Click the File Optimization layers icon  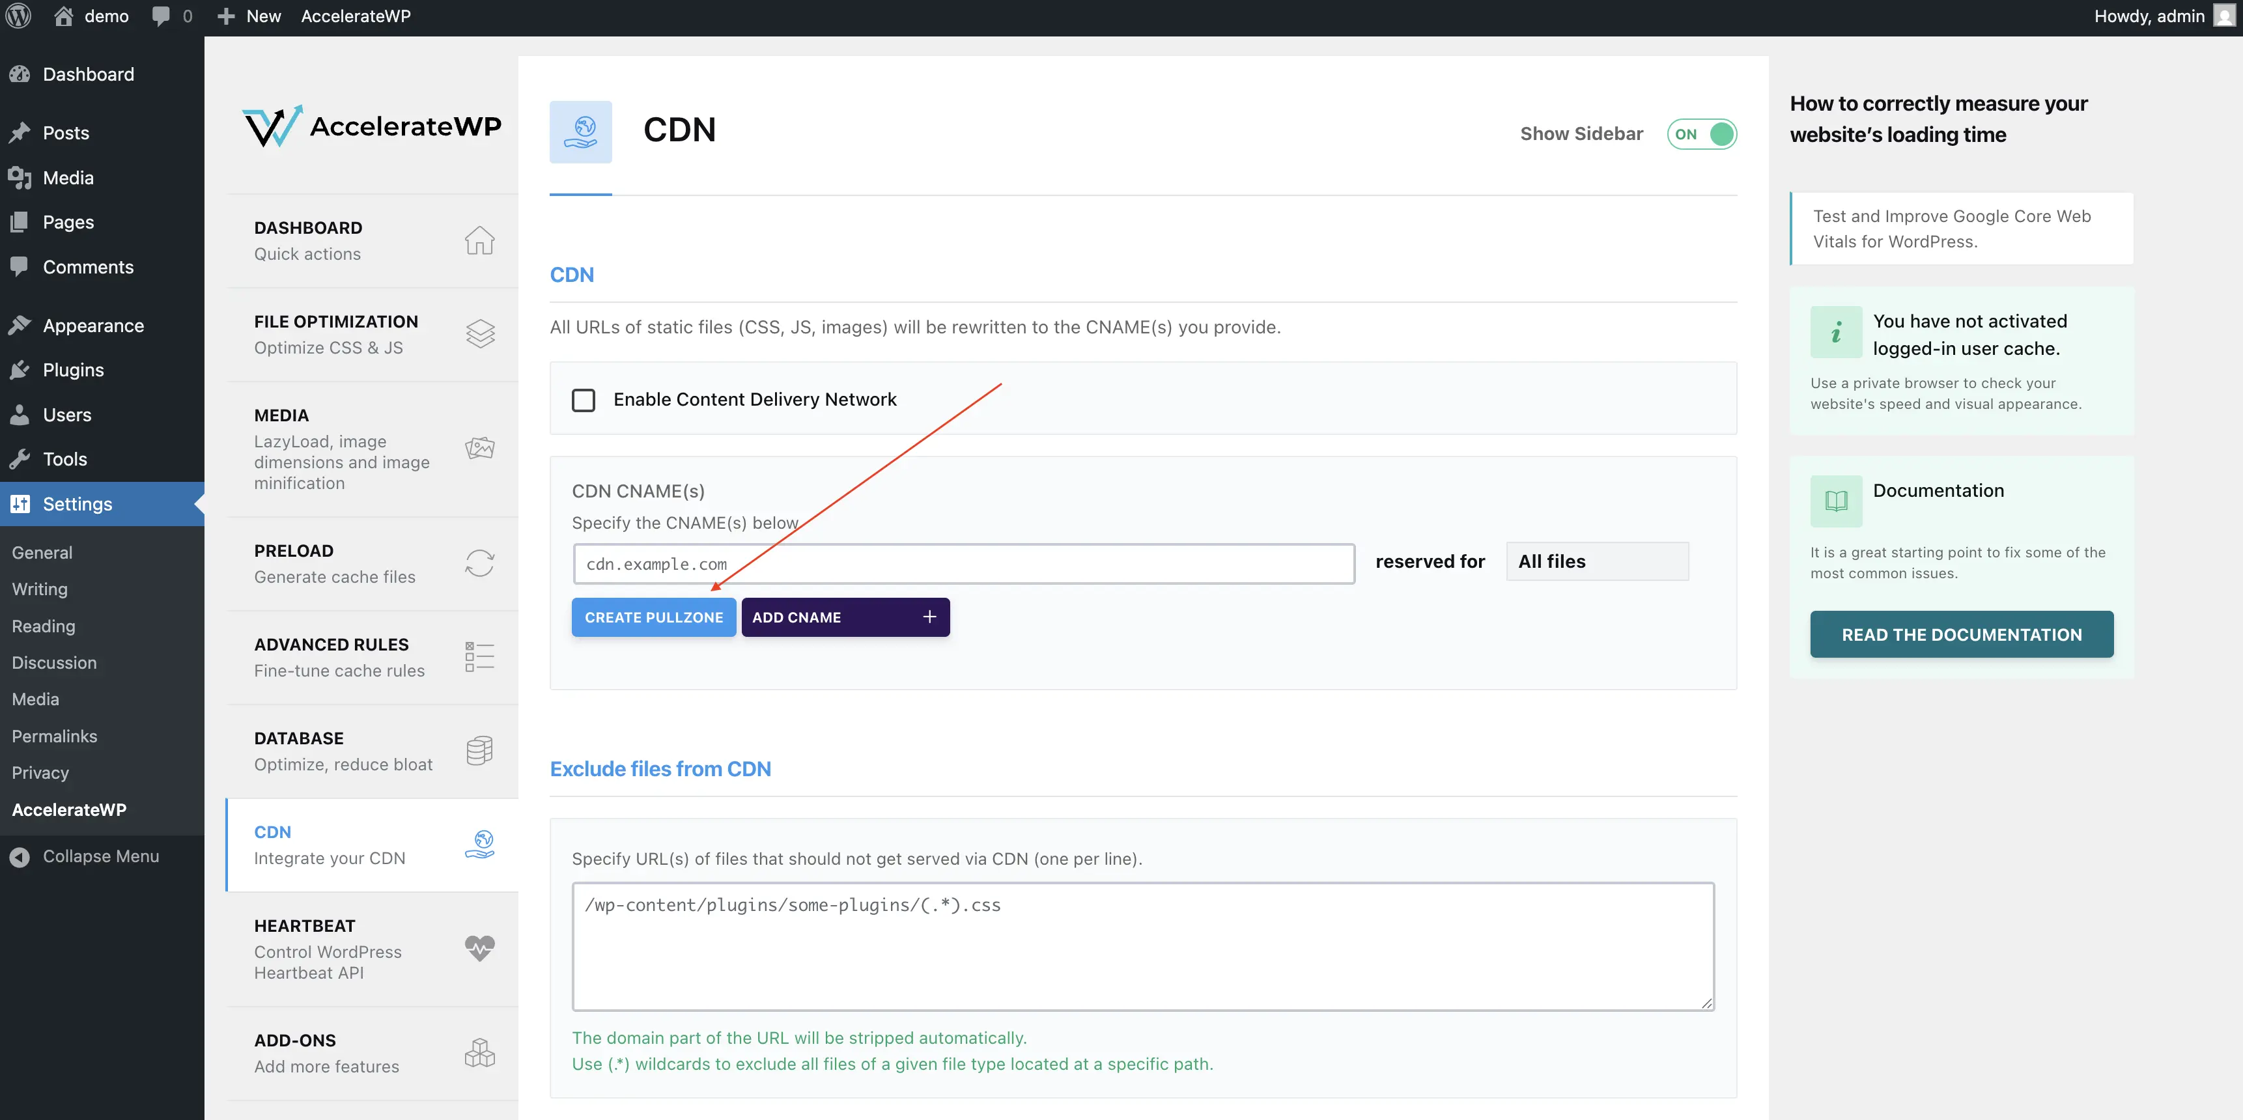[479, 333]
